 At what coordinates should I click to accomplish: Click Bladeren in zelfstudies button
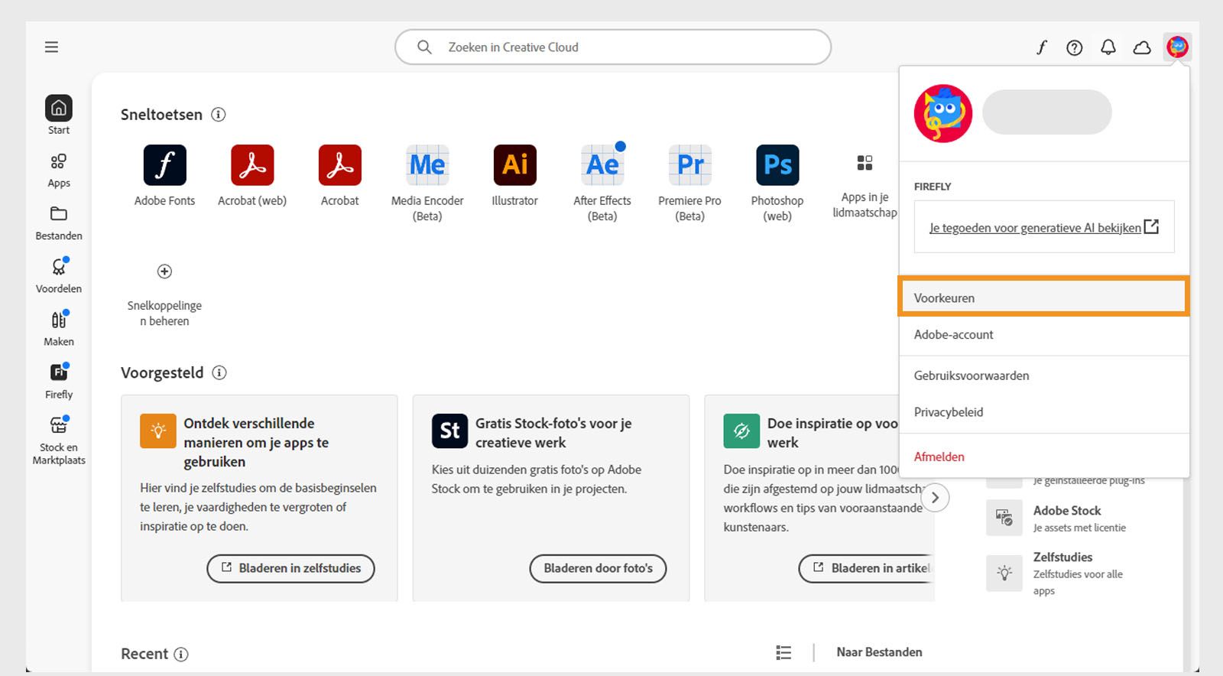point(290,568)
